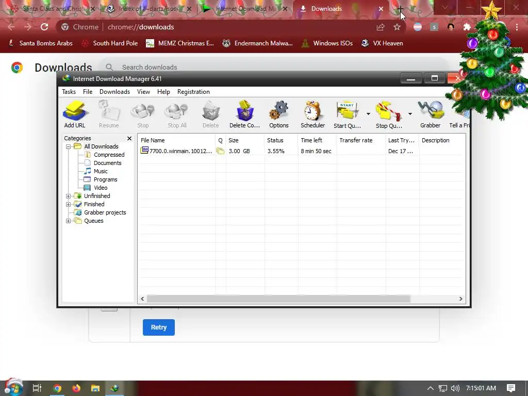The height and width of the screenshot is (396, 528).
Task: Reload the Chrome page
Action: (44, 27)
